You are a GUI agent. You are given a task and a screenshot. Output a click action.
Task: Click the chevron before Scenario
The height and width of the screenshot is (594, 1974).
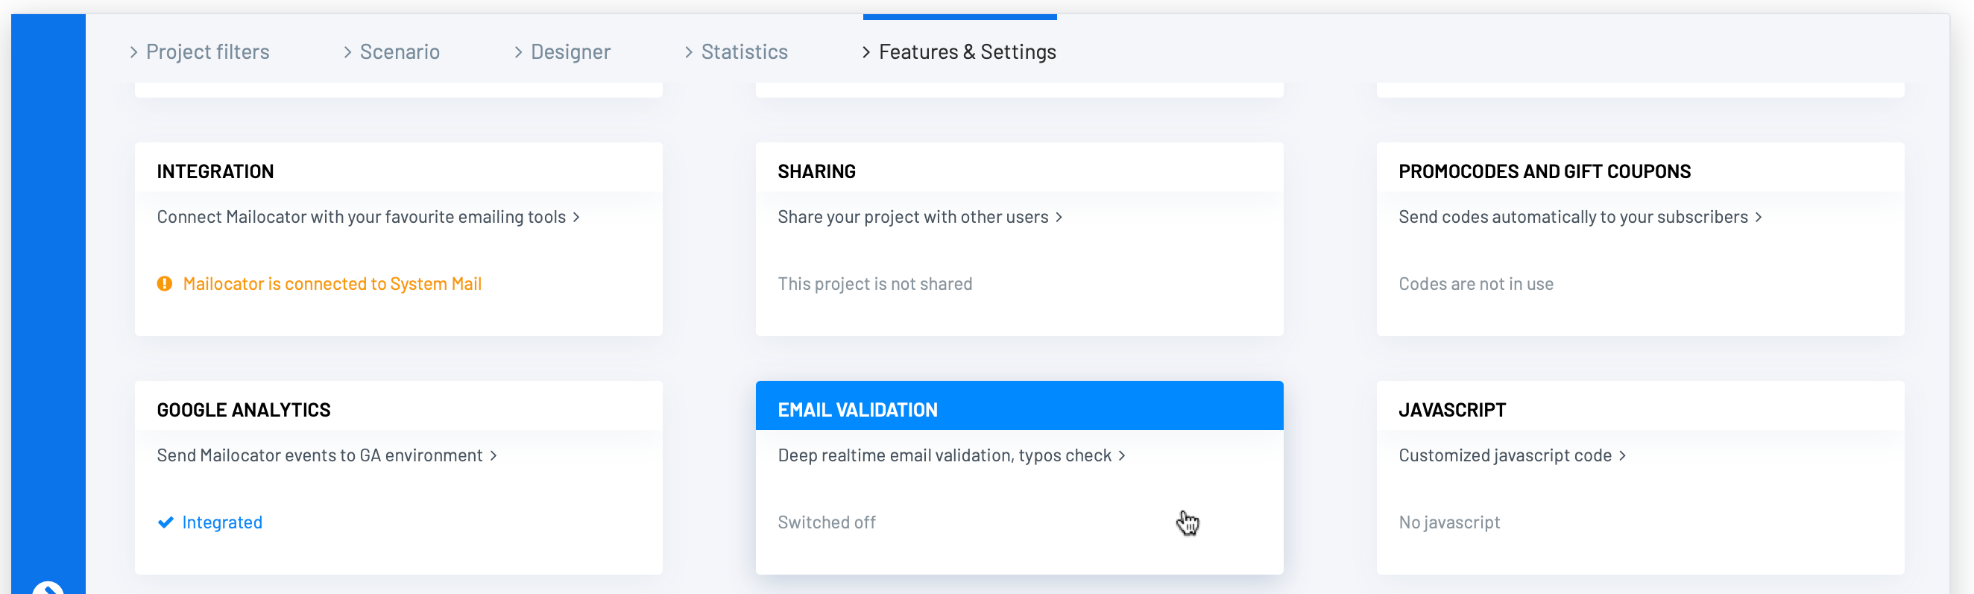coord(348,52)
